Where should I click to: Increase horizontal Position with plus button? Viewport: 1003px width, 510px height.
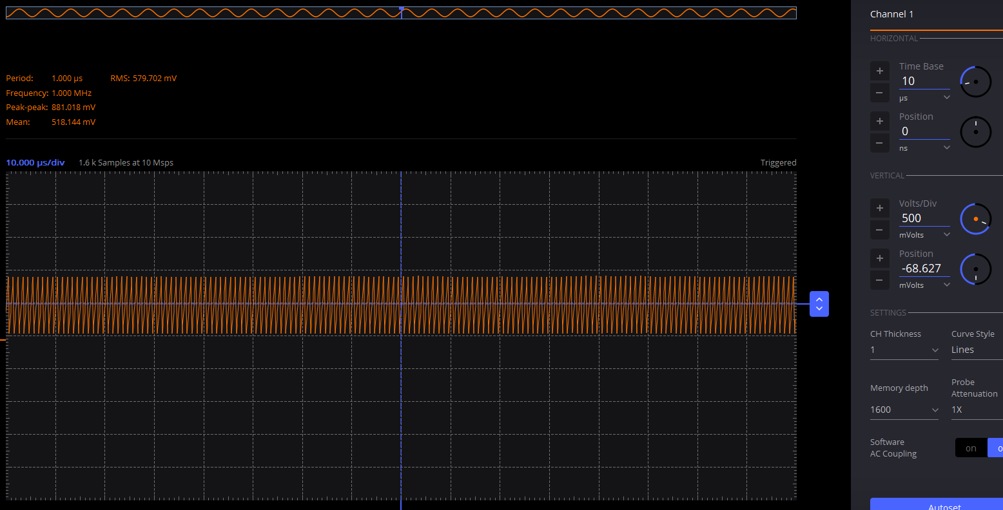click(x=879, y=121)
